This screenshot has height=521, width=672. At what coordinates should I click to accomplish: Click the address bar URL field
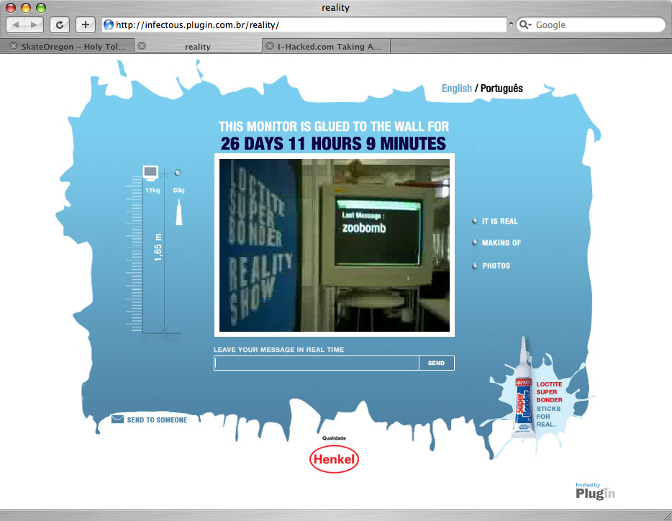click(x=304, y=25)
